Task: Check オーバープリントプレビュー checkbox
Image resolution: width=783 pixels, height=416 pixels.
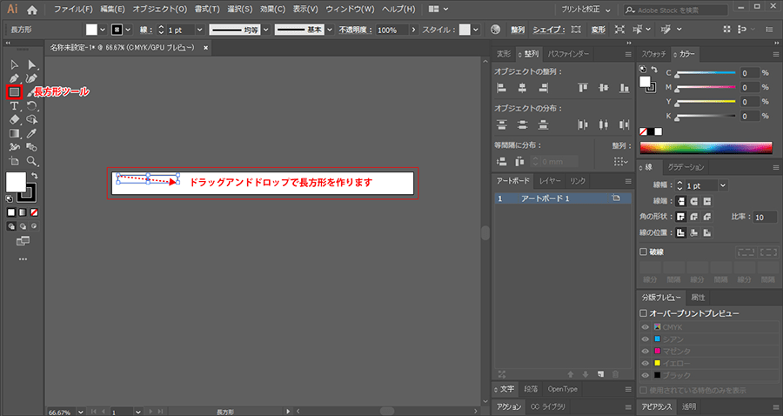Action: 644,312
